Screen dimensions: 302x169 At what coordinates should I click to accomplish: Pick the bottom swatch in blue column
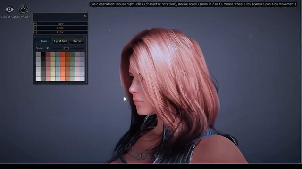58,78
